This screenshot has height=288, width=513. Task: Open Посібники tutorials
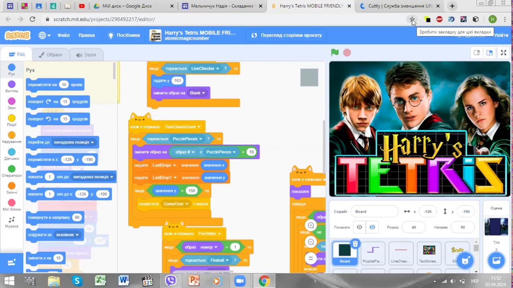[124, 35]
